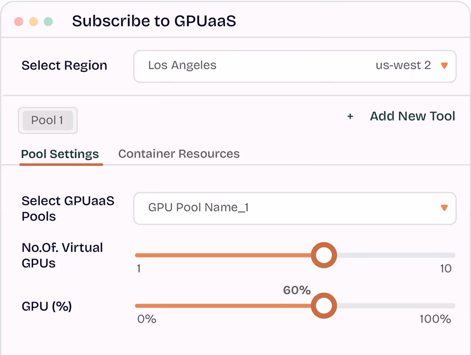Expand the GPU Pool Name_1 dropdown arrow
The width and height of the screenshot is (471, 355).
[x=444, y=208]
